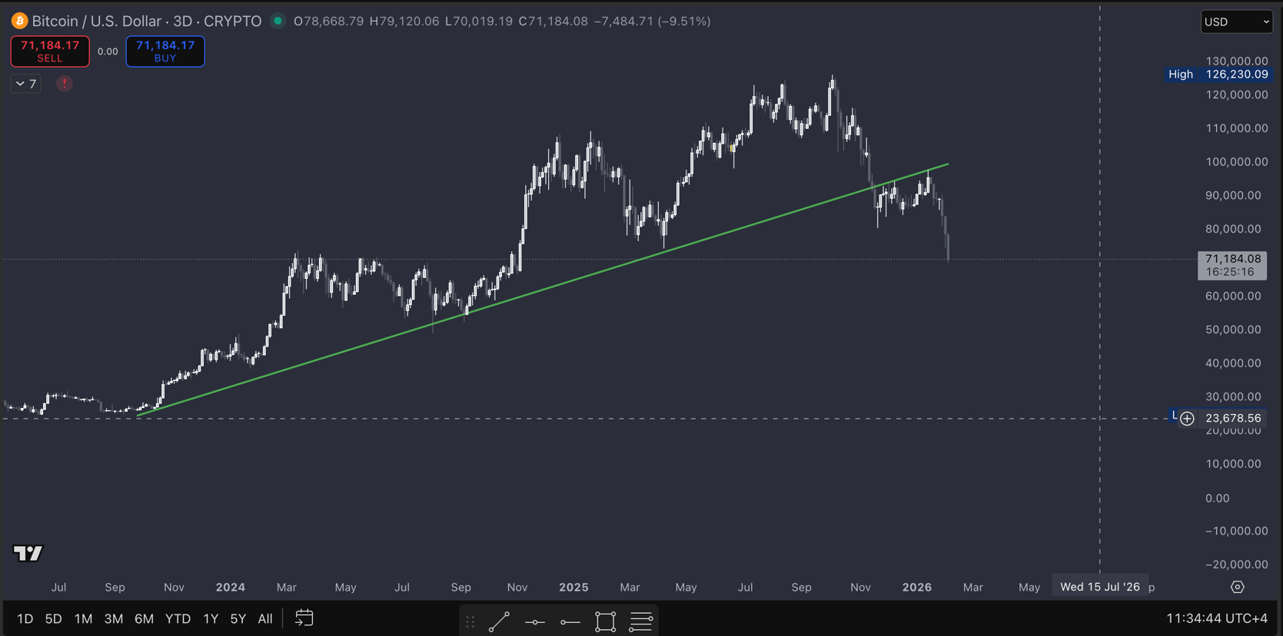Open the UTC+4 timezone menu

click(1216, 618)
